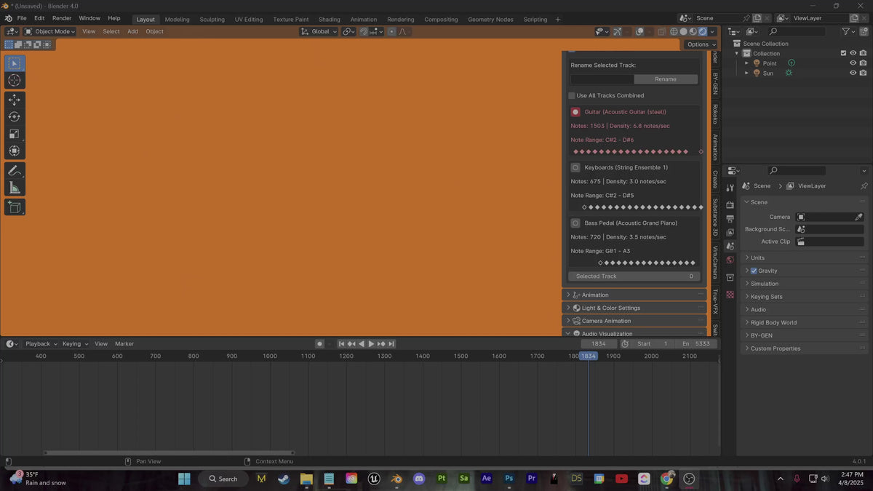Disable the Gravity checkbox
Image resolution: width=873 pixels, height=491 pixels.
754,270
